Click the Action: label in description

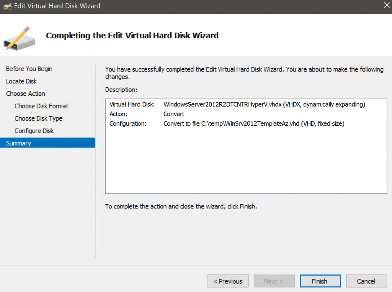(118, 114)
